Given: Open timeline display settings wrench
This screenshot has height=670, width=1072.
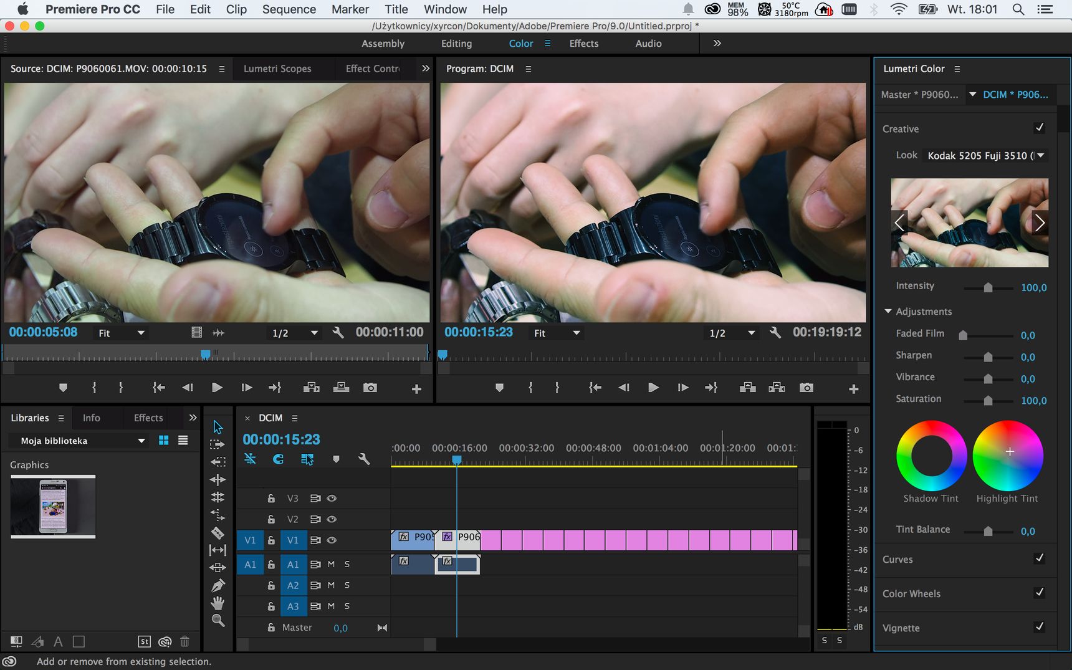Looking at the screenshot, I should point(364,459).
